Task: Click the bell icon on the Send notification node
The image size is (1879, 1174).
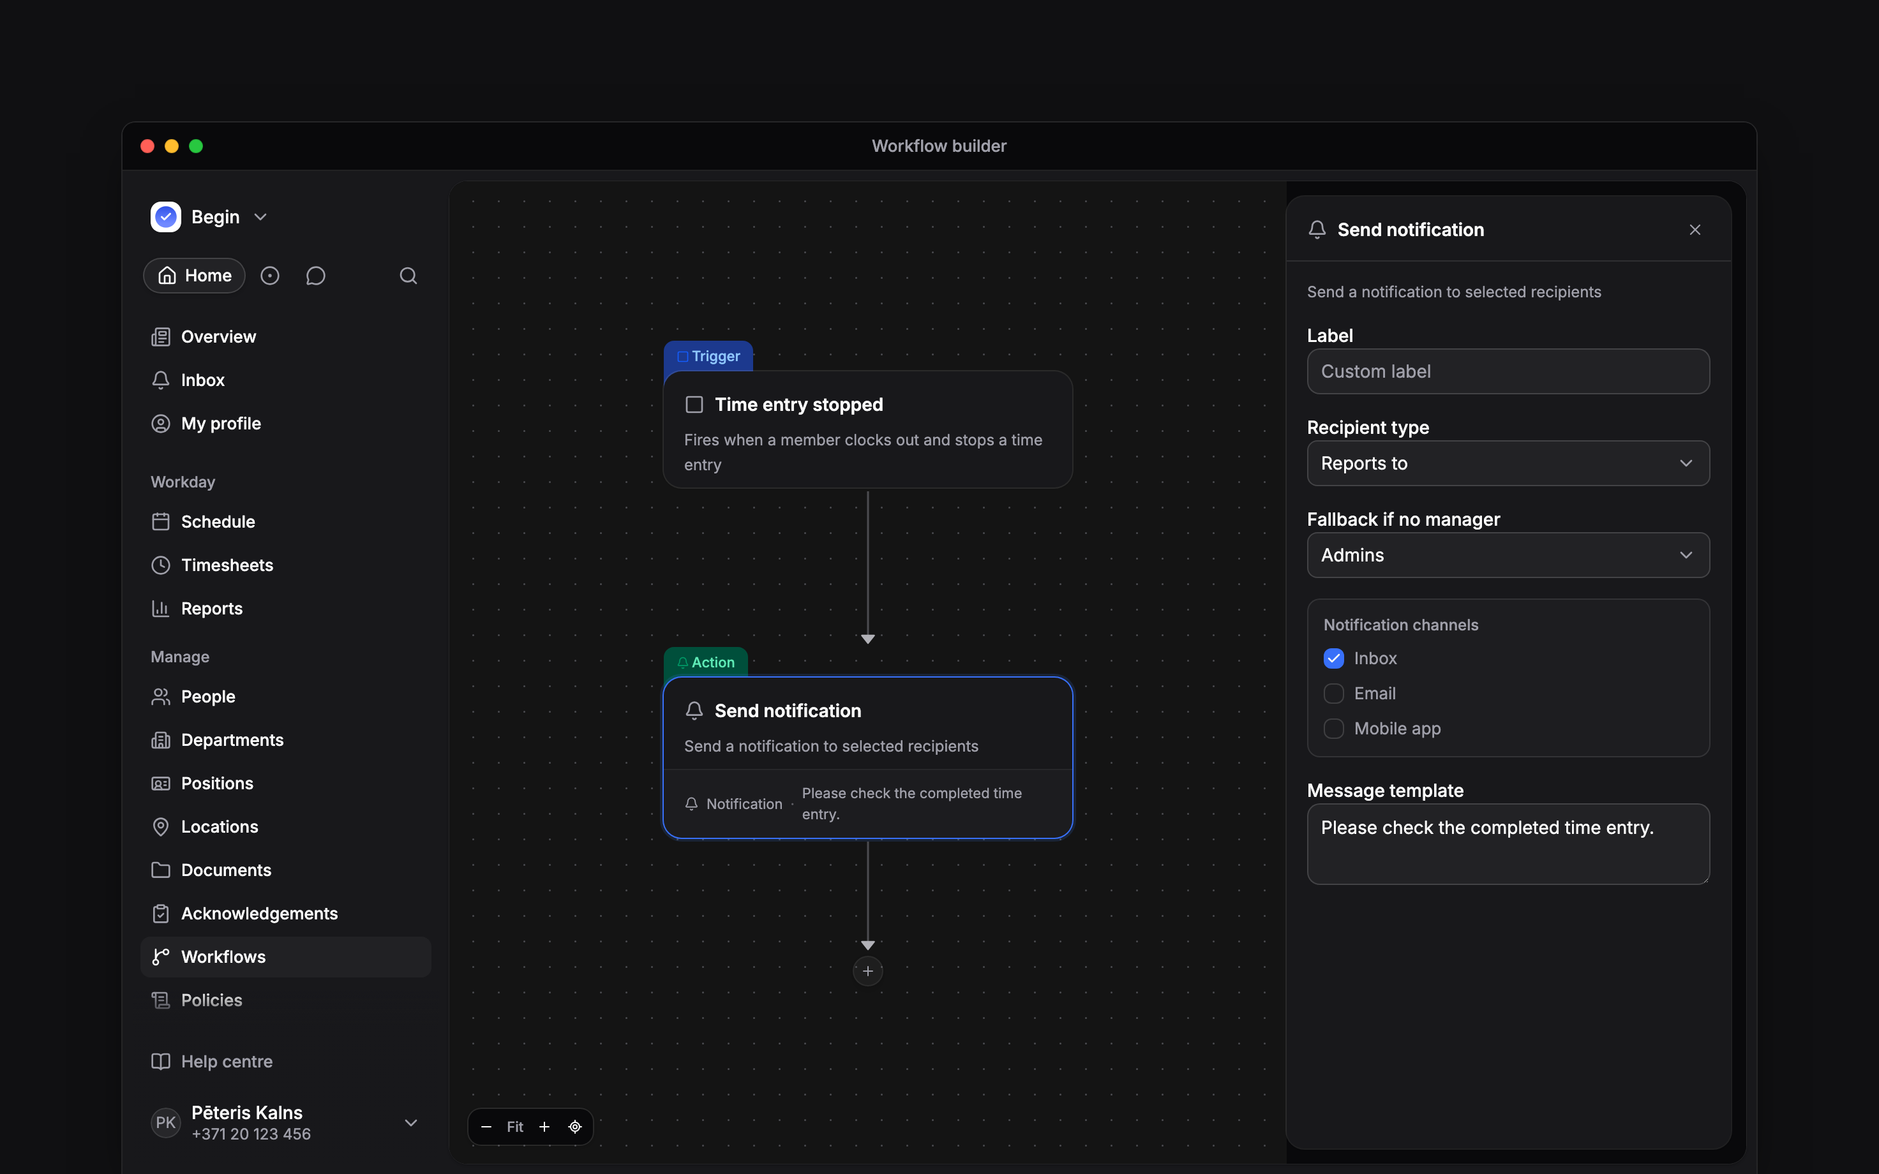Action: pos(694,710)
